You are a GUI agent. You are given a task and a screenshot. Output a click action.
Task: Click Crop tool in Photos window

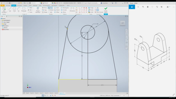(161, 7)
